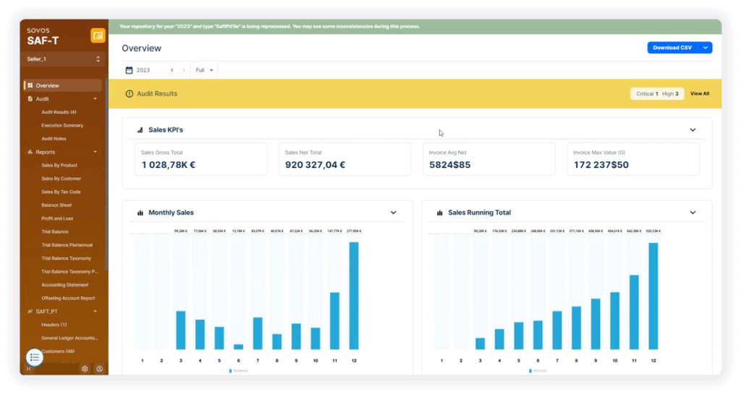Select Balance Sheet in the sidebar
The height and width of the screenshot is (395, 741).
pos(56,205)
